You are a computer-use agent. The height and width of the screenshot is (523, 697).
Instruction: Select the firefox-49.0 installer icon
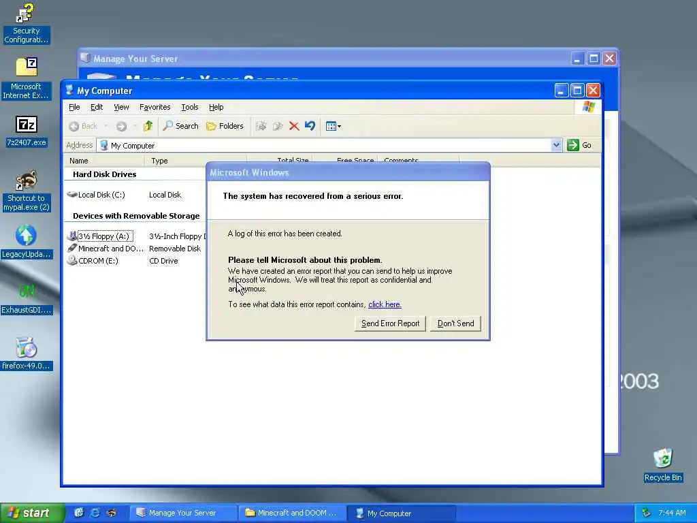tap(27, 354)
